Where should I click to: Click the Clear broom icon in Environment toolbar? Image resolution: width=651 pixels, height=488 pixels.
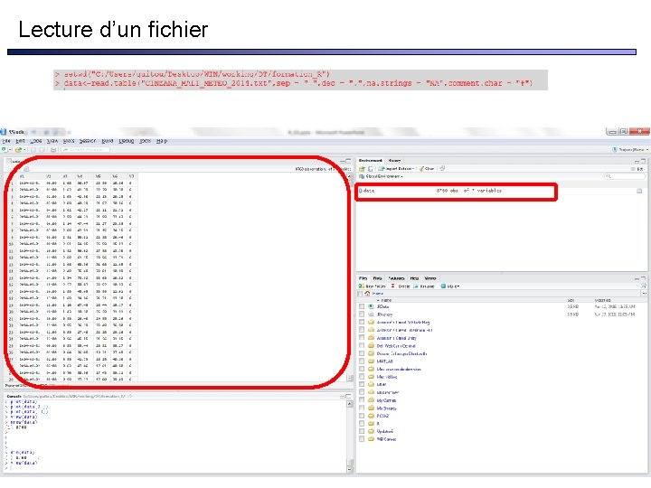point(422,169)
